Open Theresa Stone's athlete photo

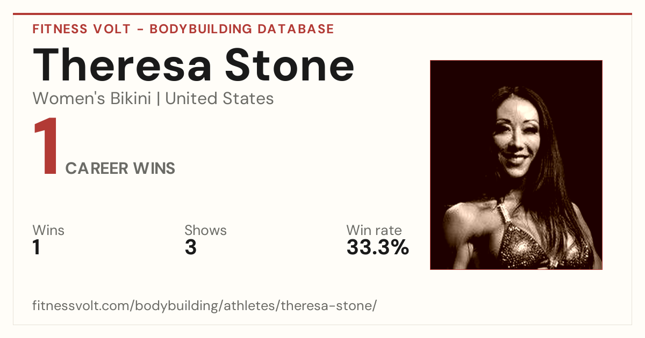pyautogui.click(x=516, y=165)
